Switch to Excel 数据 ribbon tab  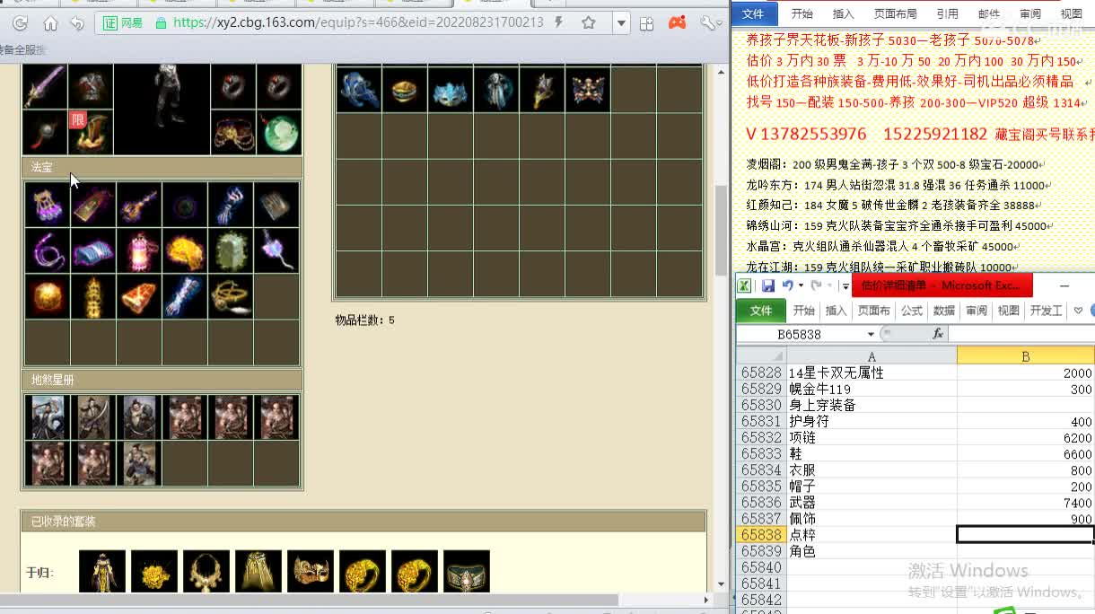coord(944,311)
